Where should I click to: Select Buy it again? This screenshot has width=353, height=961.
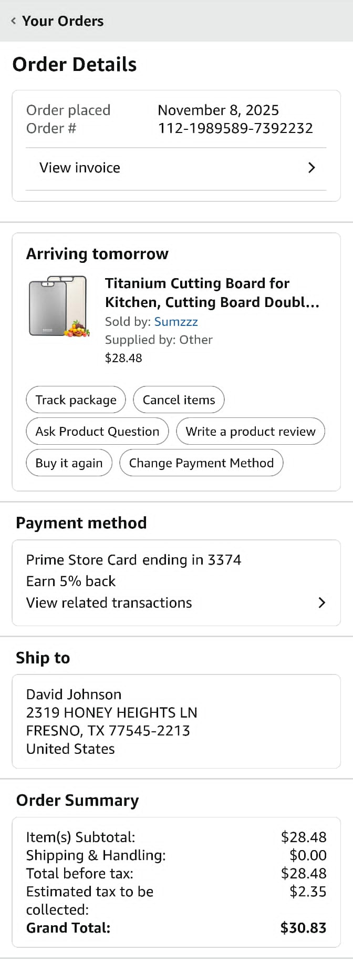[x=69, y=463]
